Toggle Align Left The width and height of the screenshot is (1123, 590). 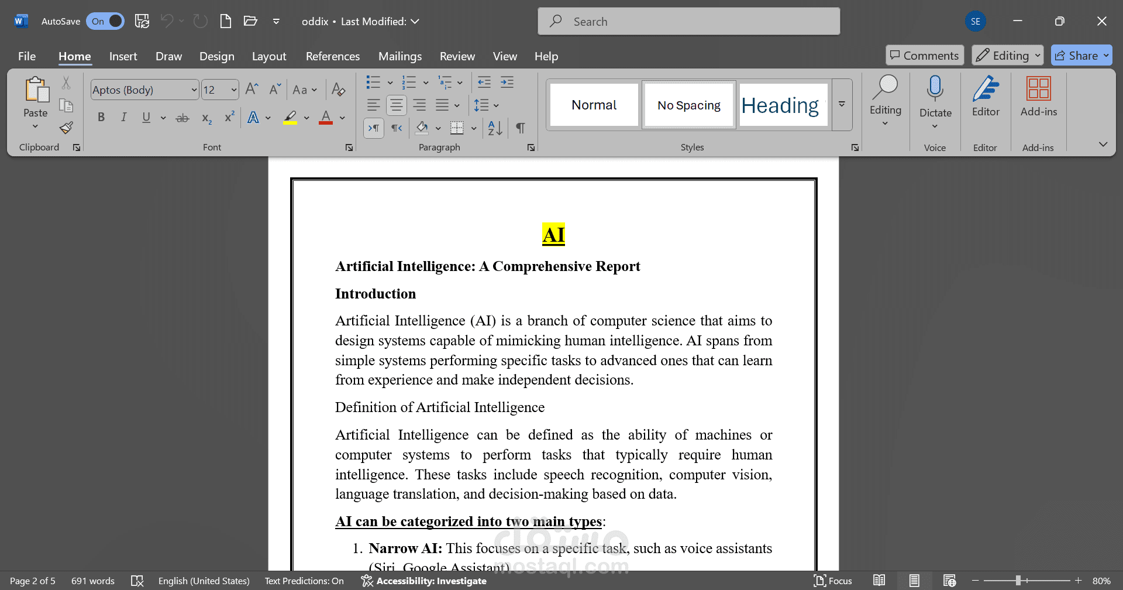(373, 105)
